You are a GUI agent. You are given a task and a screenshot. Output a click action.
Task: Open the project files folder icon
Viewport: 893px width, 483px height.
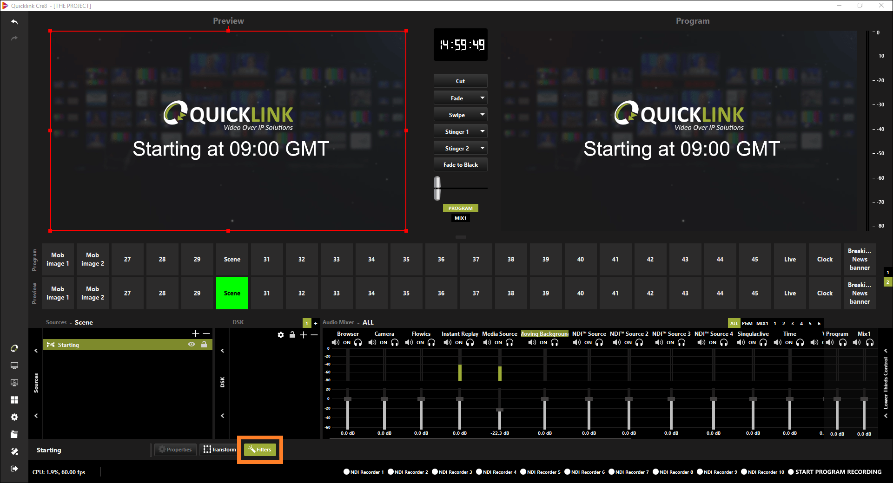pyautogui.click(x=14, y=434)
